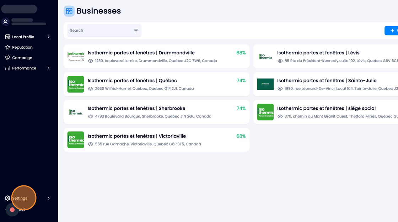Click address 370, chemin du Mont Granit Ouest
Viewport: 398px width, 222px height.
341,117
